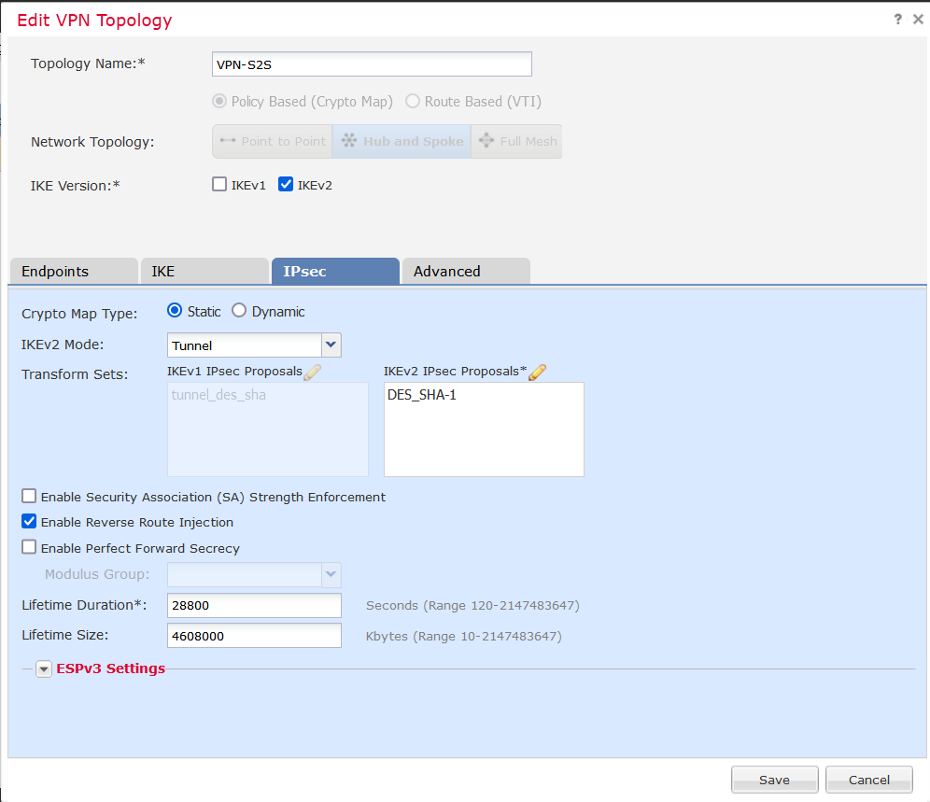
Task: Select Hub and Spoke topology
Action: [x=402, y=141]
